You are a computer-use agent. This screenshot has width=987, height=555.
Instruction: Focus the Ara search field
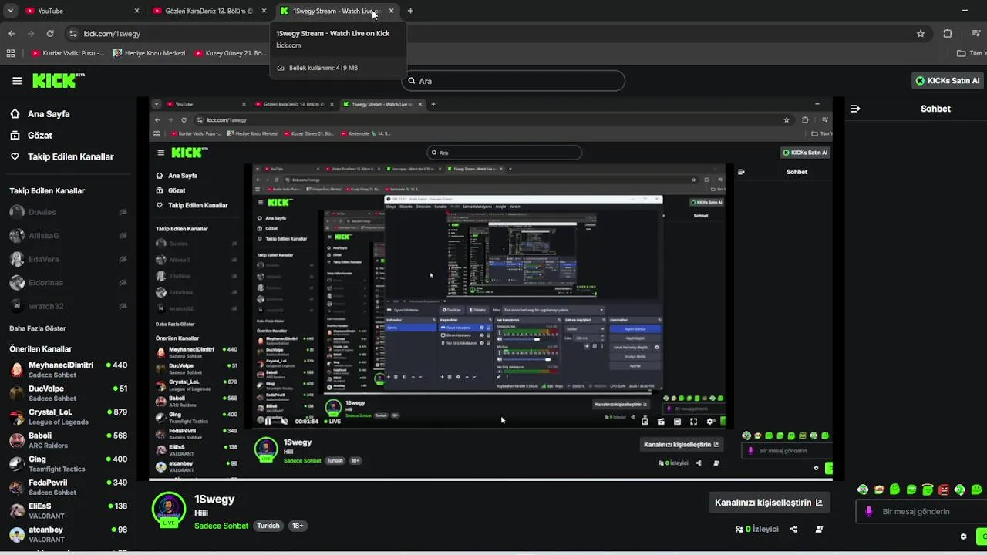coord(513,81)
